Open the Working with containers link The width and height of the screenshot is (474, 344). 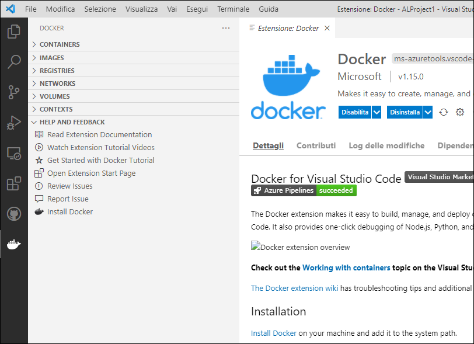(x=346, y=267)
